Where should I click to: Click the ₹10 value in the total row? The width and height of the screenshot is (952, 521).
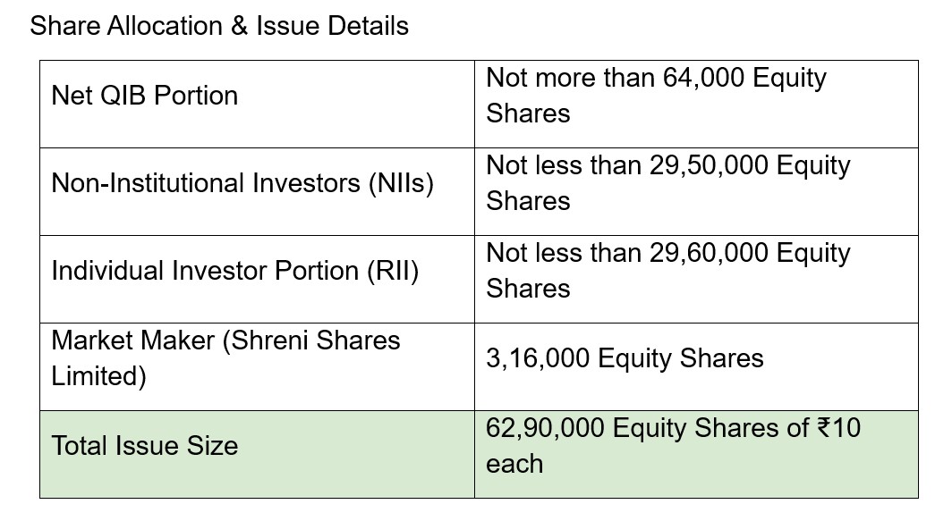[x=839, y=428]
